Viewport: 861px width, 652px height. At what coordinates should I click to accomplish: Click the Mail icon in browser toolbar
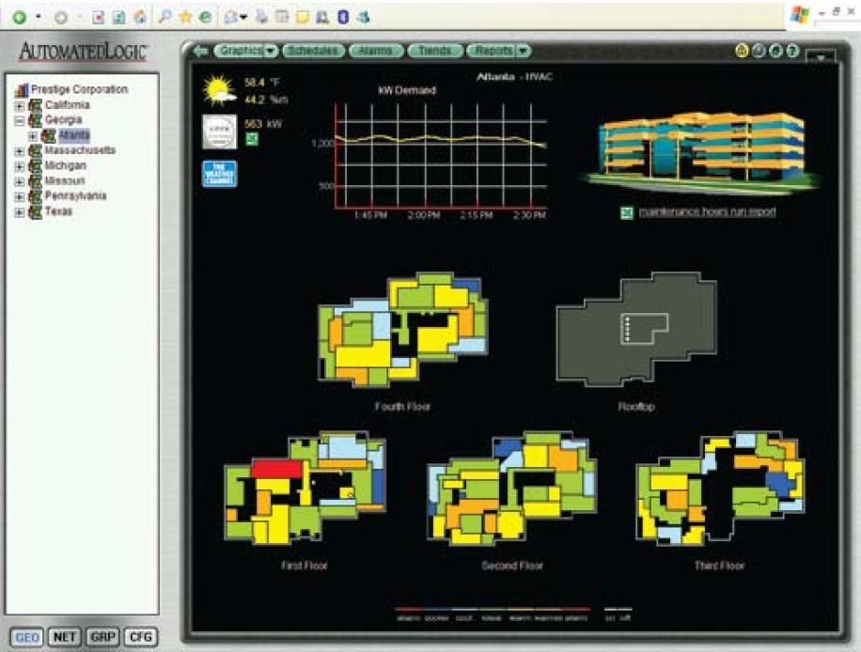[x=230, y=17]
